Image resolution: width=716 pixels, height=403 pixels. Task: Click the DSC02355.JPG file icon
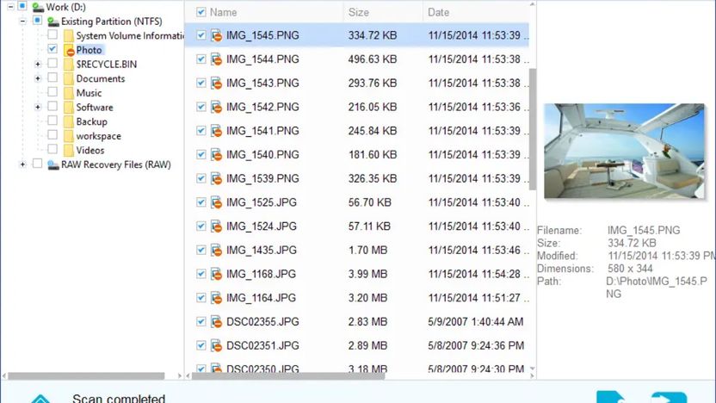point(217,322)
